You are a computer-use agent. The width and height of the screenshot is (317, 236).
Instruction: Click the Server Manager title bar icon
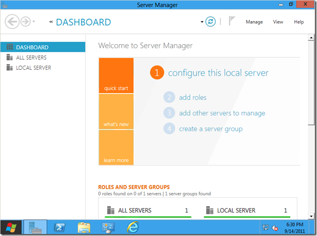pyautogui.click(x=4, y=4)
